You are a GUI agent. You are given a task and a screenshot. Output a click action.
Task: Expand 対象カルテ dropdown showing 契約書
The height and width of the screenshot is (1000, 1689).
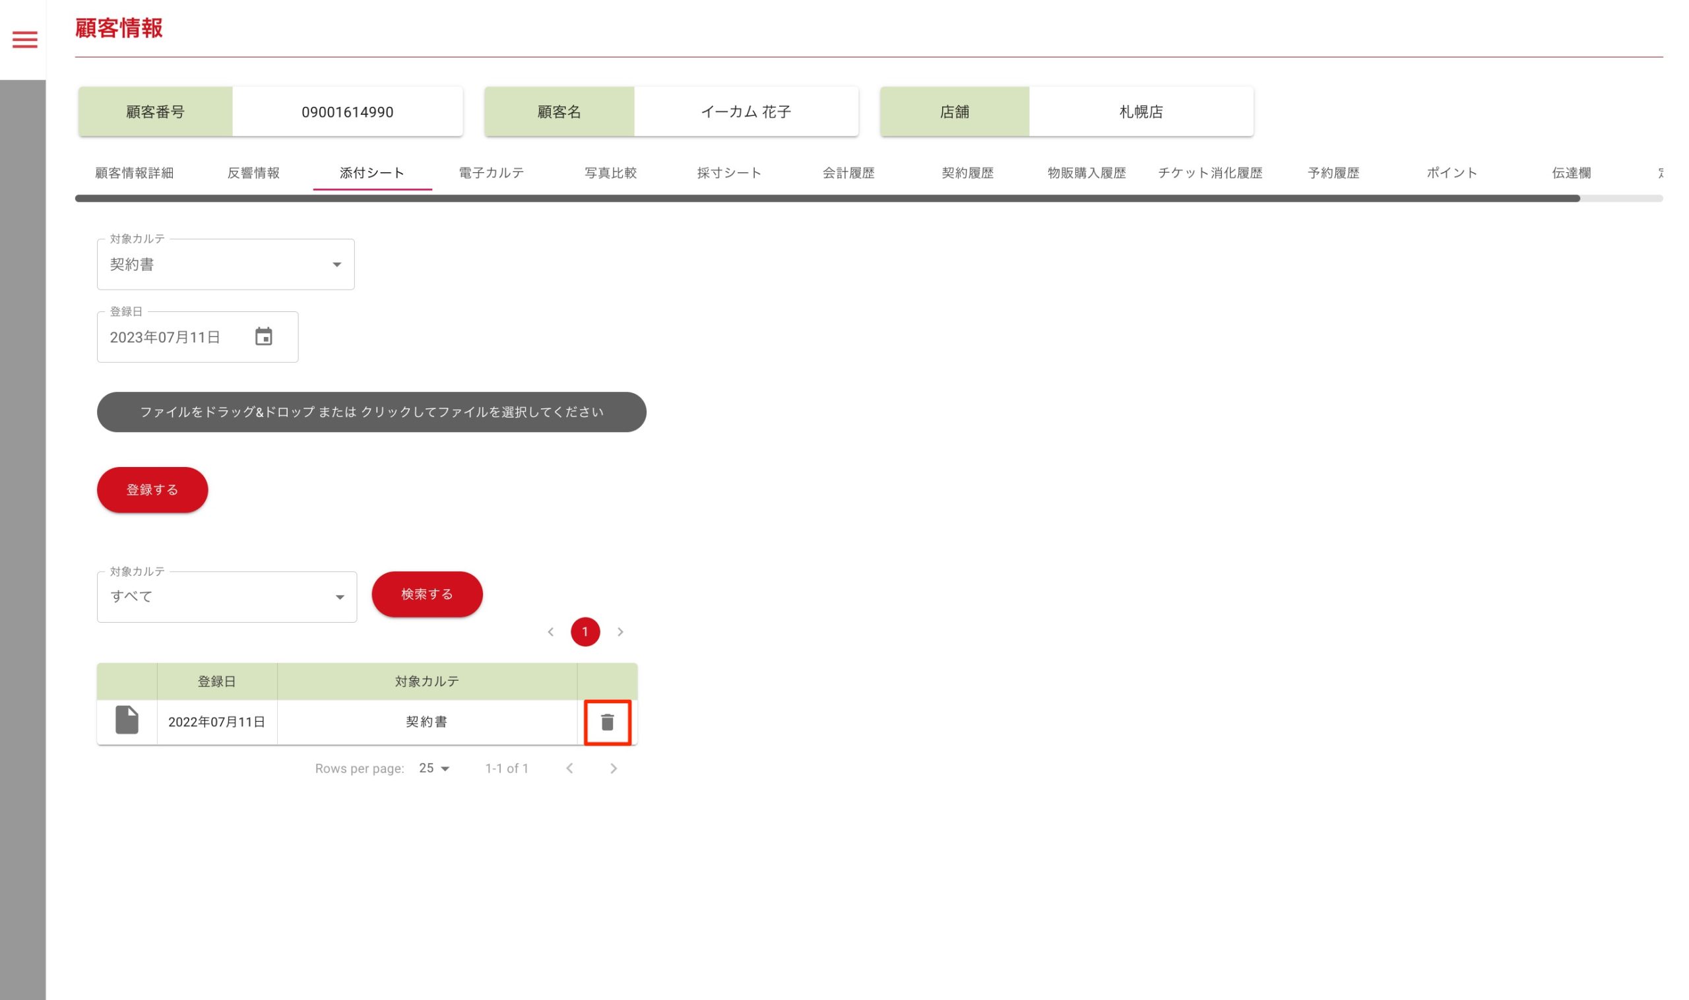tap(226, 265)
